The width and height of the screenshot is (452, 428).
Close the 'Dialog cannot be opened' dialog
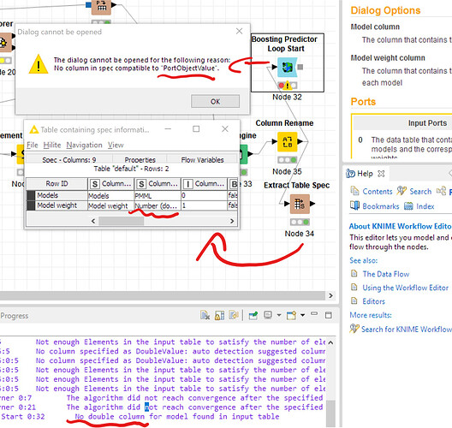239,31
